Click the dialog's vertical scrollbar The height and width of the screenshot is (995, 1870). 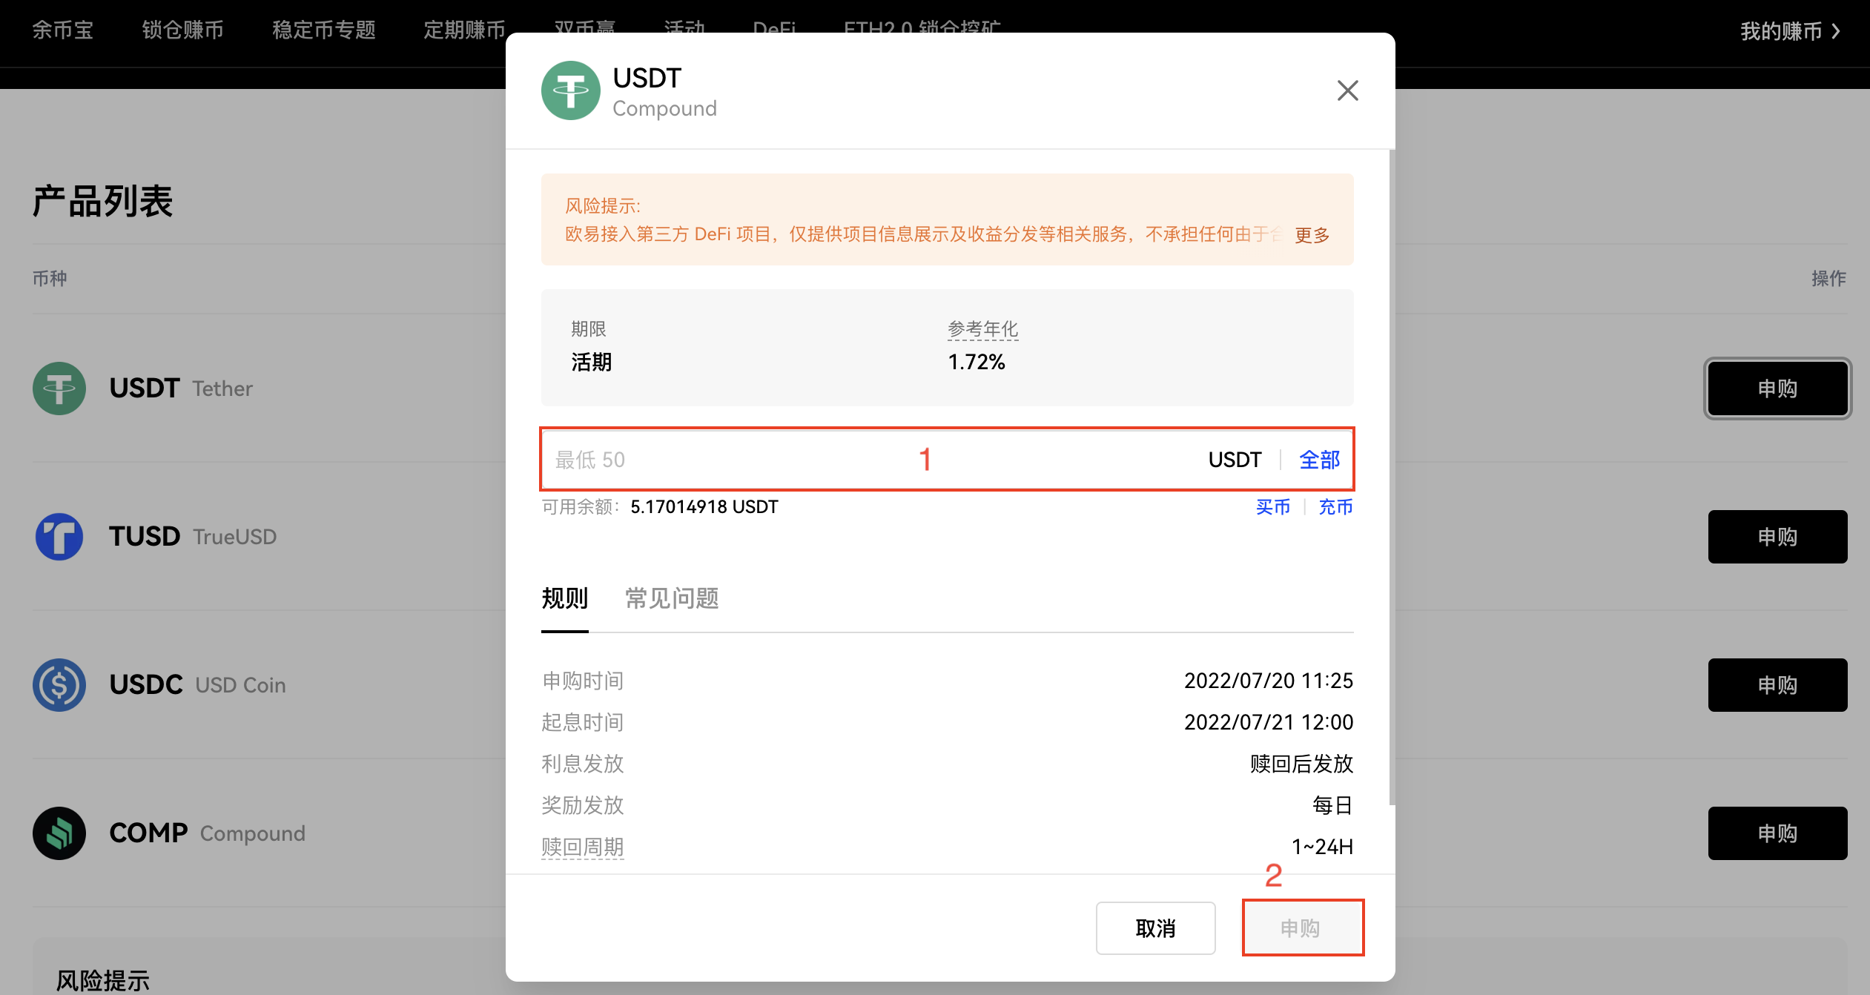point(1392,477)
